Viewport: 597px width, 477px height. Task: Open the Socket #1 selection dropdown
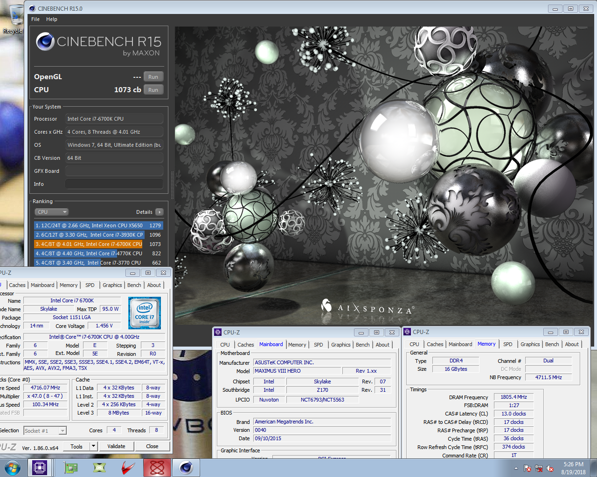45,431
